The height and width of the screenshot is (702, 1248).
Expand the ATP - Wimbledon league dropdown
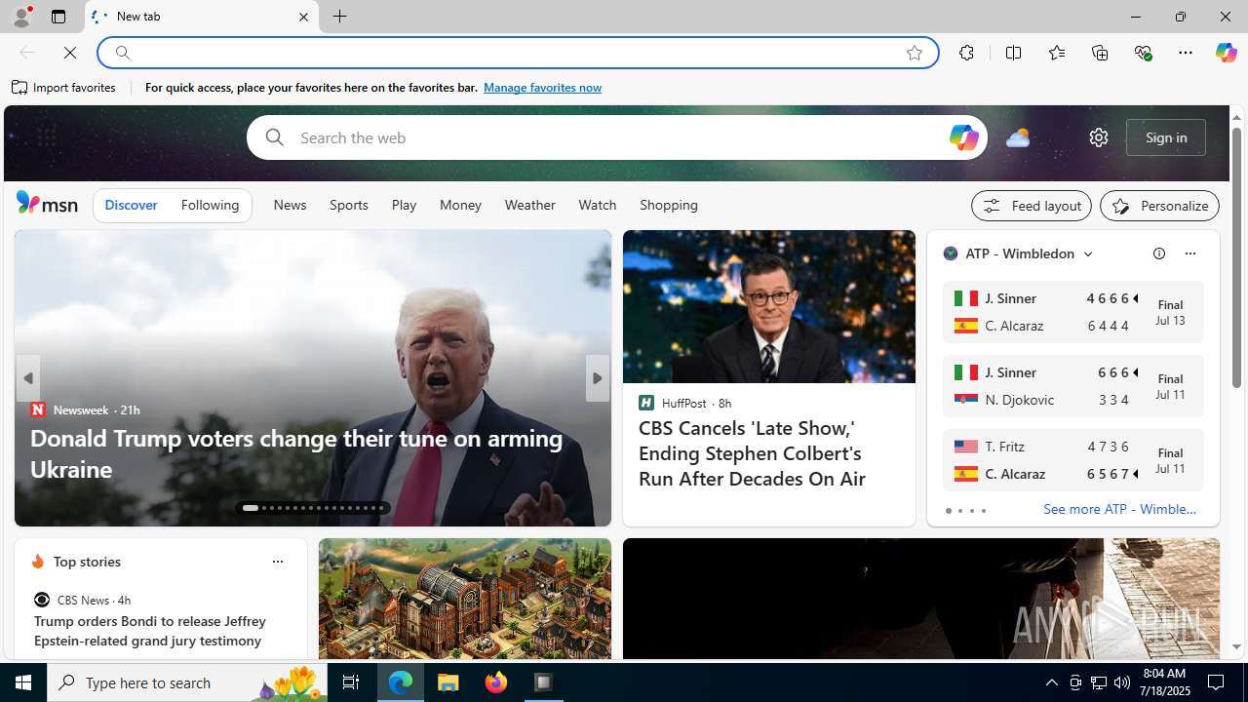click(x=1088, y=253)
